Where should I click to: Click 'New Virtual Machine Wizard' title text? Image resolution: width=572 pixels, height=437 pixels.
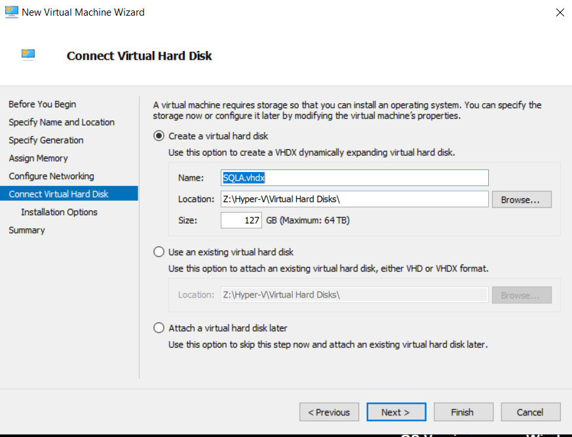click(x=83, y=12)
